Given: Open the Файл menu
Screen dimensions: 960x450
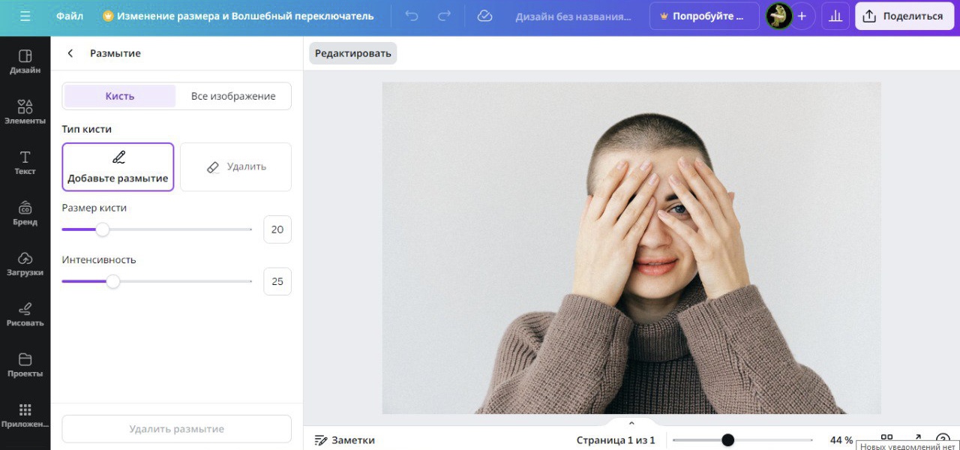Looking at the screenshot, I should (70, 16).
